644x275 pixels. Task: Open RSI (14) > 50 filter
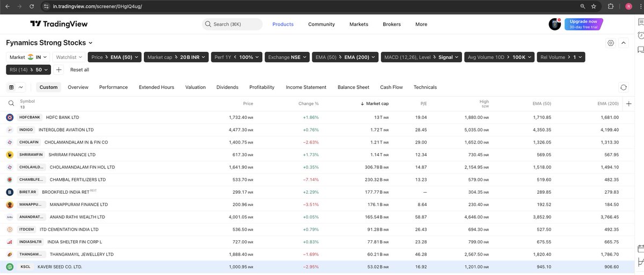point(28,70)
